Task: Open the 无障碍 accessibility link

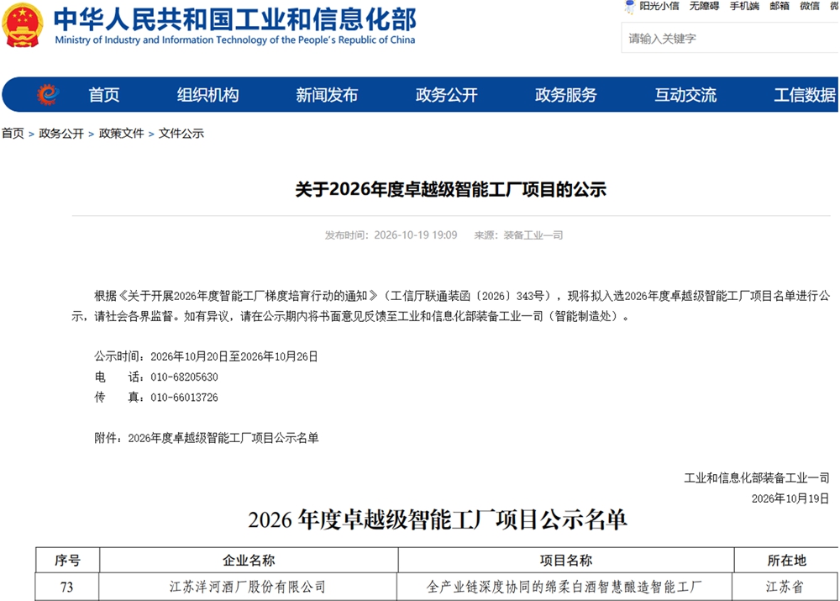Action: pos(704,6)
